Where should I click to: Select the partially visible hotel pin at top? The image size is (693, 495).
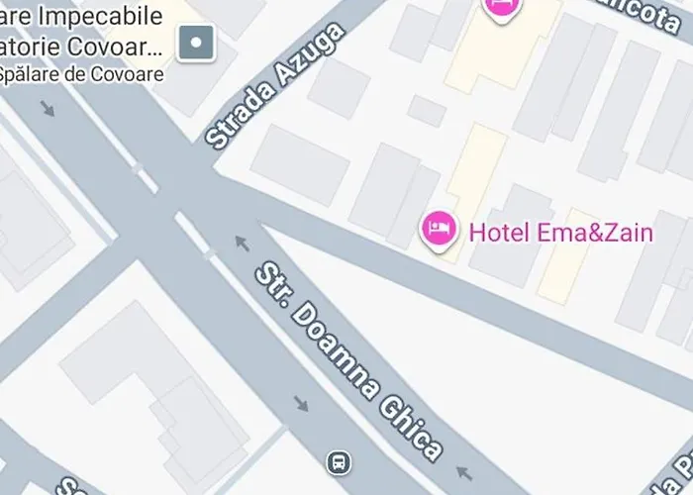(x=503, y=9)
